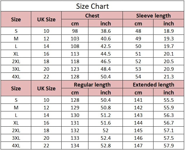Click the 98 cm chest value
The height and width of the screenshot is (150, 185).
[x=75, y=31]
